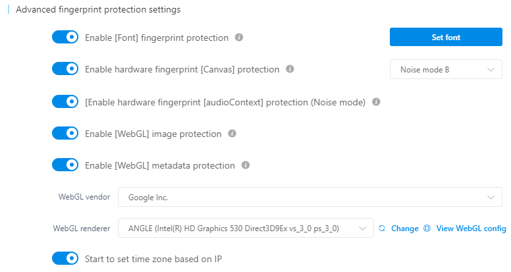Open the WebGL renderer ANGLE dropdown
This screenshot has width=511, height=272.
(246, 228)
